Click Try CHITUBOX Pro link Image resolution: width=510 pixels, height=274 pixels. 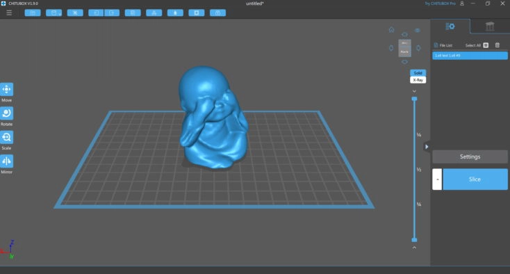click(440, 3)
